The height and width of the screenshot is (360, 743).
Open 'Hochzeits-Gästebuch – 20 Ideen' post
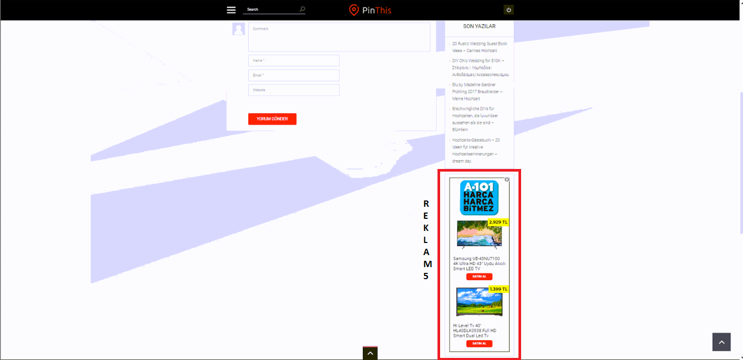pyautogui.click(x=476, y=151)
